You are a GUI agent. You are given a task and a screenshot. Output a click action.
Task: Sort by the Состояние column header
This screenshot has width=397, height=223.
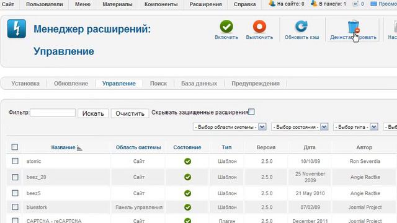pyautogui.click(x=187, y=147)
